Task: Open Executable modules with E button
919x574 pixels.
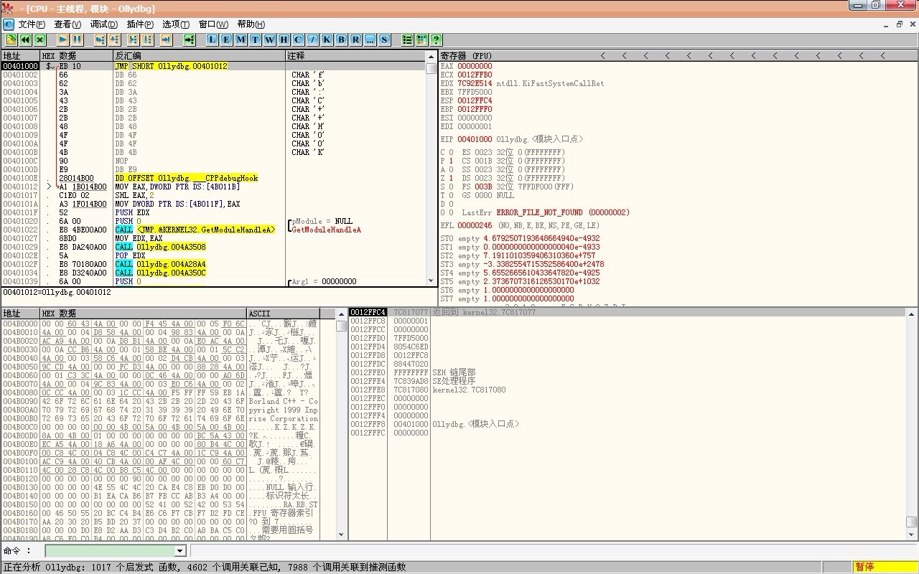Action: coord(227,39)
